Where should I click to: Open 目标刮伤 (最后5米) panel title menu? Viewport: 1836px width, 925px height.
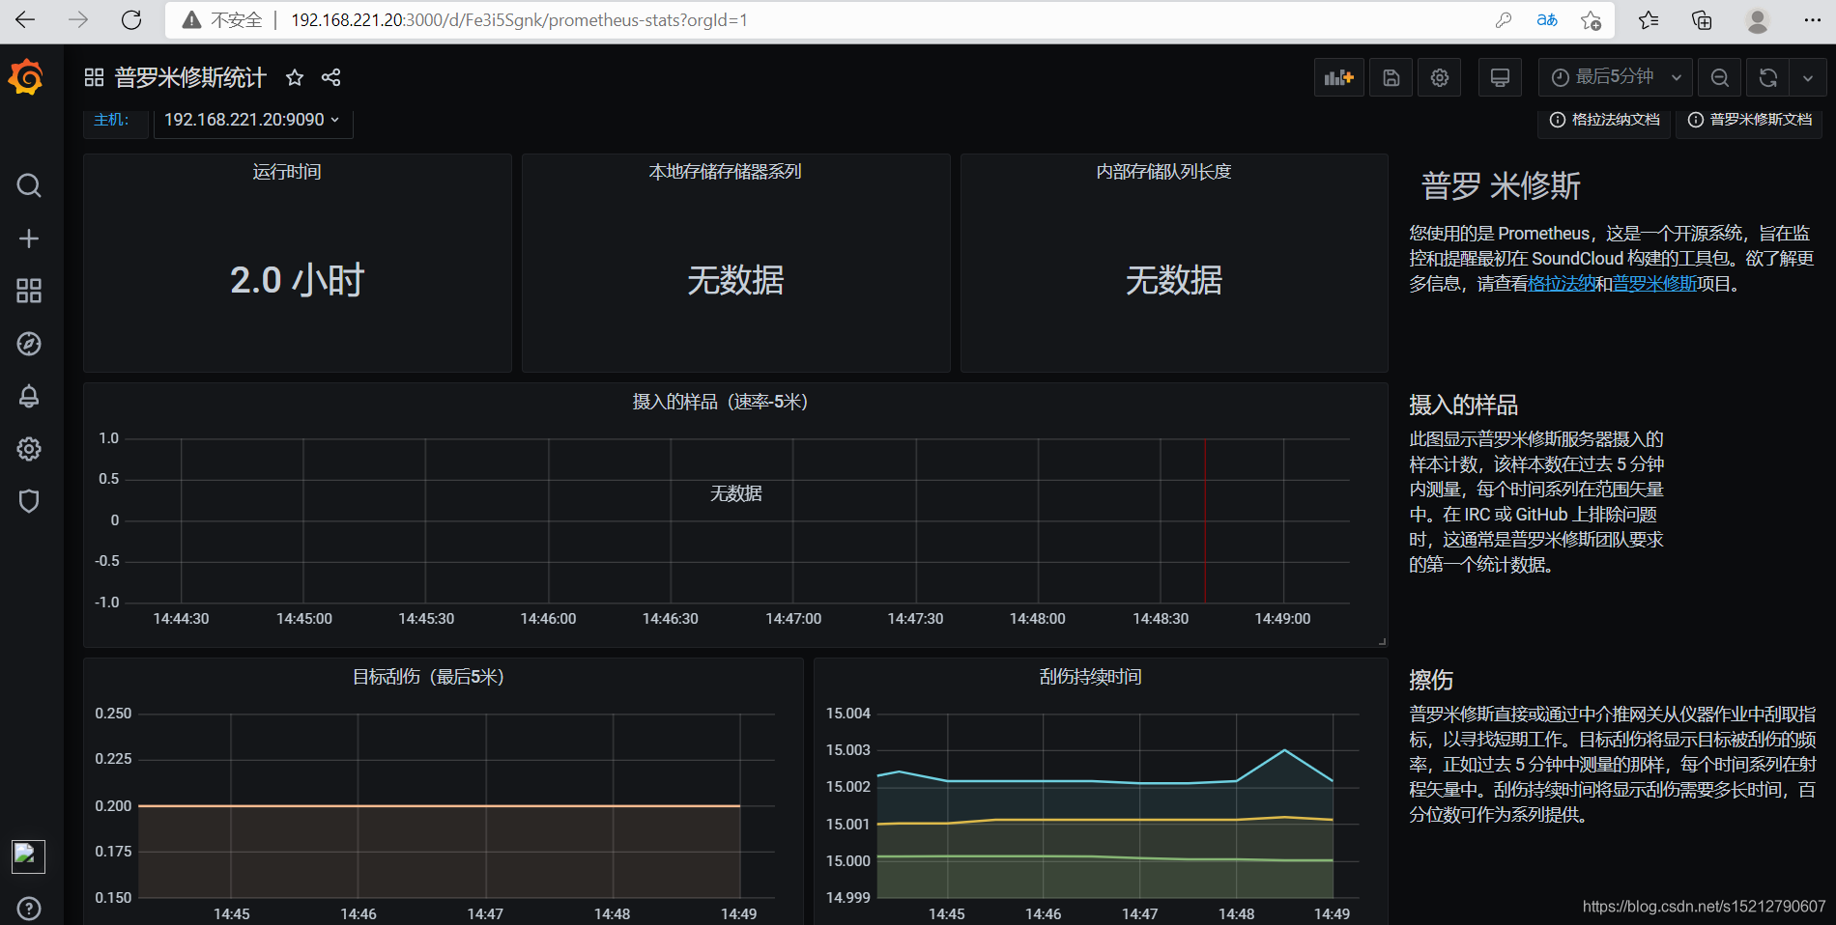click(428, 677)
